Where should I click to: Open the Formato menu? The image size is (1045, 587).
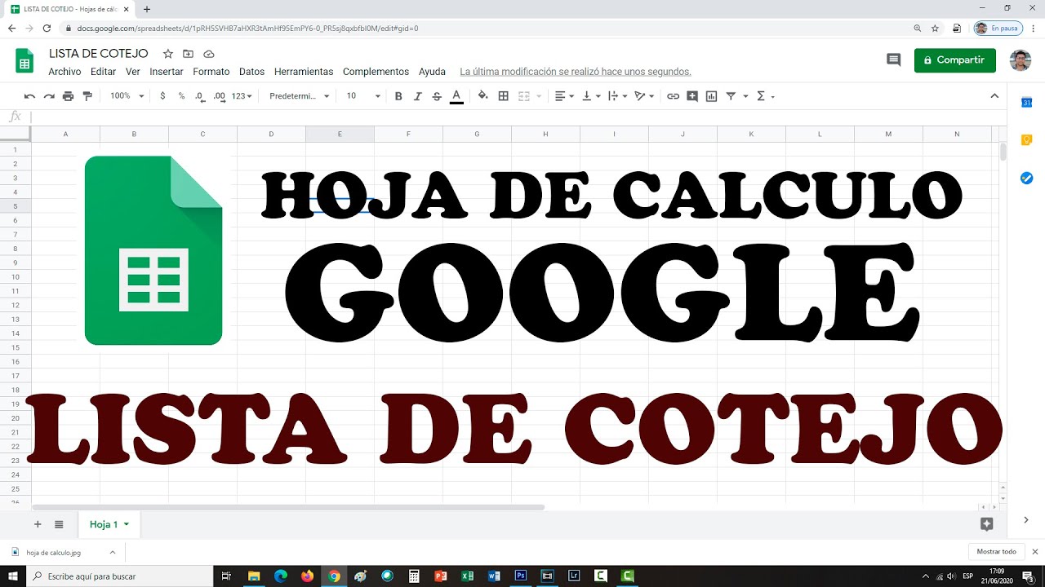(211, 72)
